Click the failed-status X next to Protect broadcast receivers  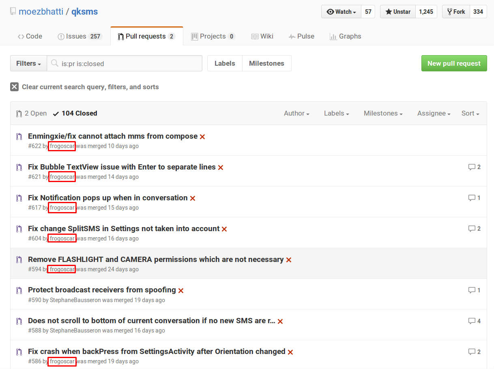tap(181, 290)
